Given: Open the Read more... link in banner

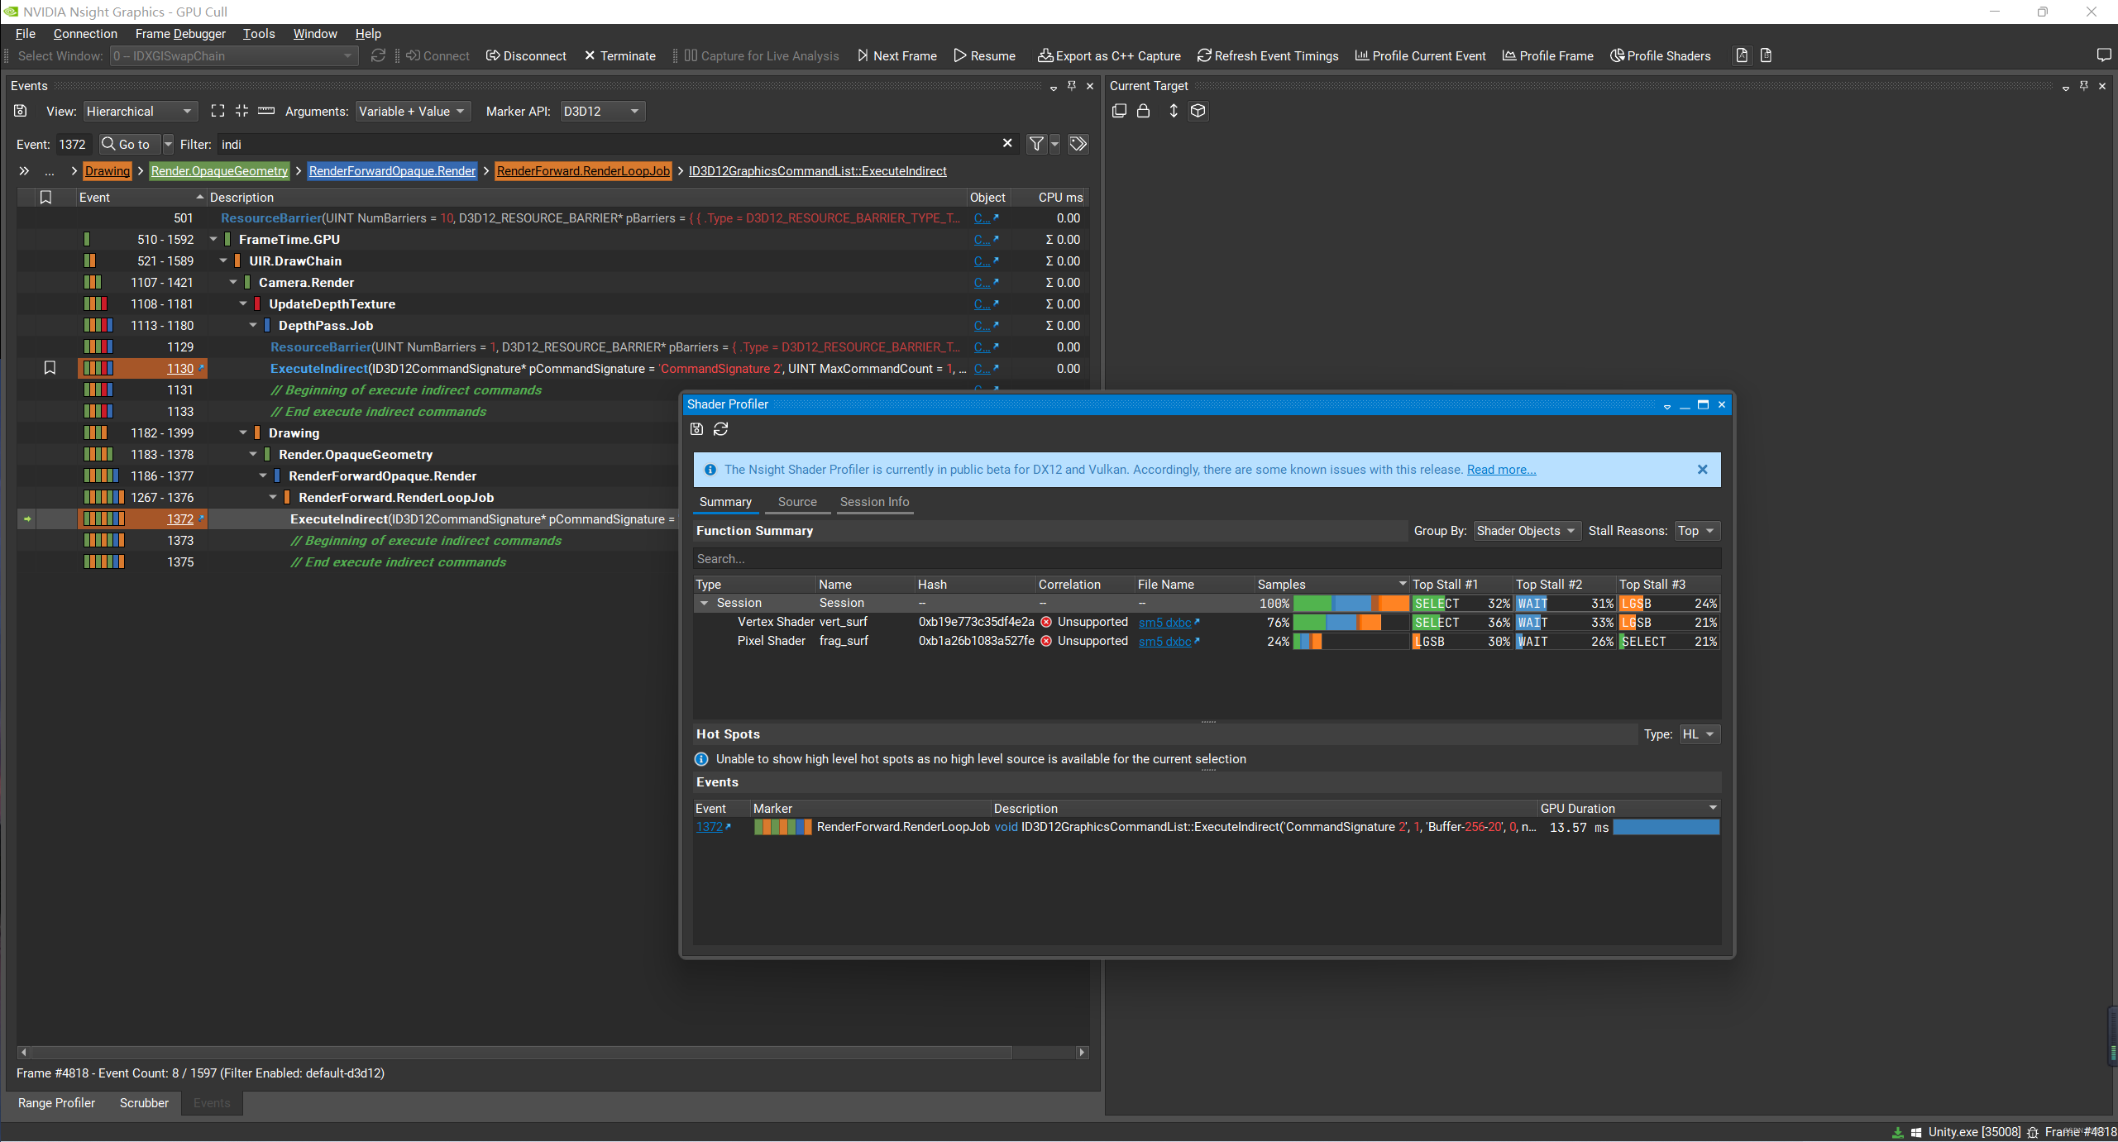Looking at the screenshot, I should click(x=1501, y=470).
